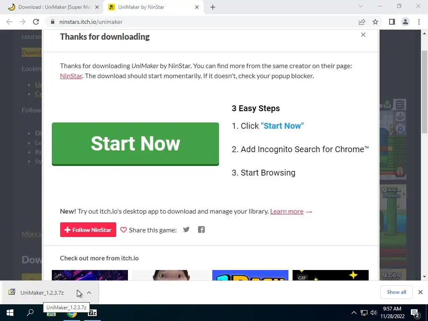Expand the UniMaker_1.2.3.7z download options chevron
Viewport: 428px width, 321px height.
(x=89, y=293)
